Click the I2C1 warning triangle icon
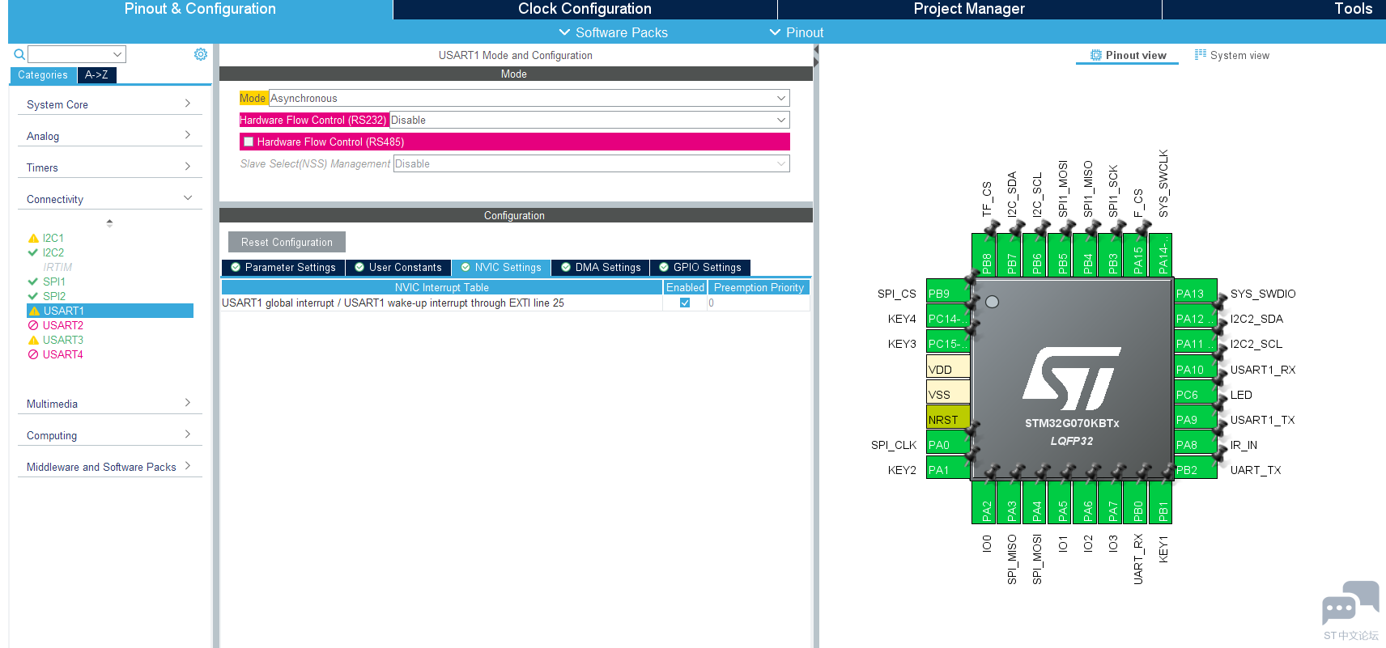Image resolution: width=1386 pixels, height=648 pixels. [33, 238]
